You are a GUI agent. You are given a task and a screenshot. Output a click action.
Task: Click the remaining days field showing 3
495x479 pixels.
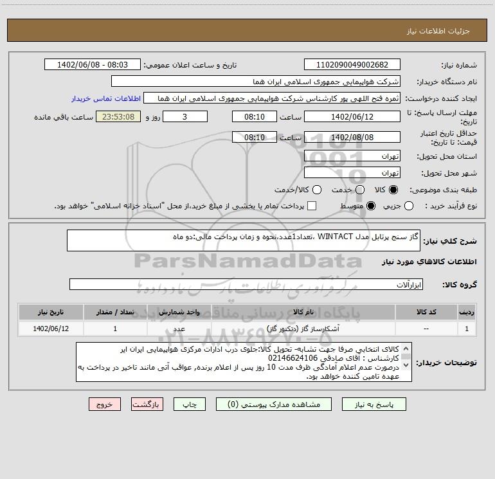click(x=185, y=116)
